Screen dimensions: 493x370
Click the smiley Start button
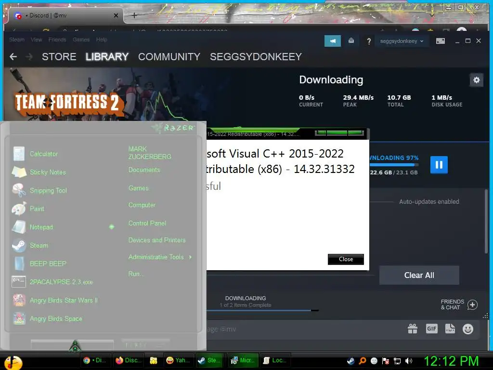[x=13, y=362]
